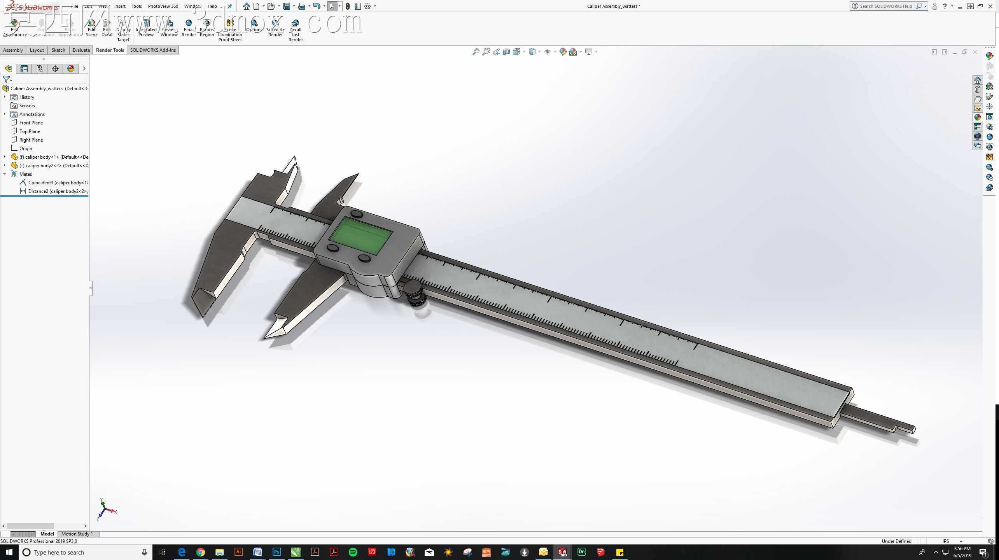
Task: Click Recall Last Render in the ribbon
Action: (x=296, y=30)
